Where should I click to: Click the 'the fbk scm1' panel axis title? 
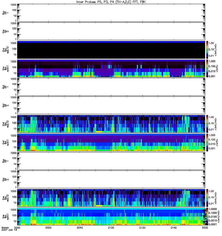click(x=6, y=217)
